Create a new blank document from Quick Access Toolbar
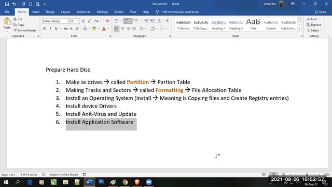 [x=31, y=4]
